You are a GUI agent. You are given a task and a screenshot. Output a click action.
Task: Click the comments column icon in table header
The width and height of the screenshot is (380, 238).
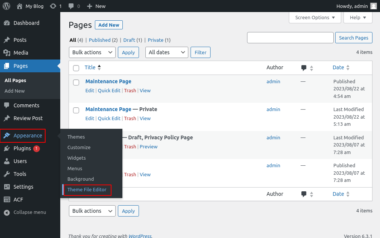pos(304,68)
